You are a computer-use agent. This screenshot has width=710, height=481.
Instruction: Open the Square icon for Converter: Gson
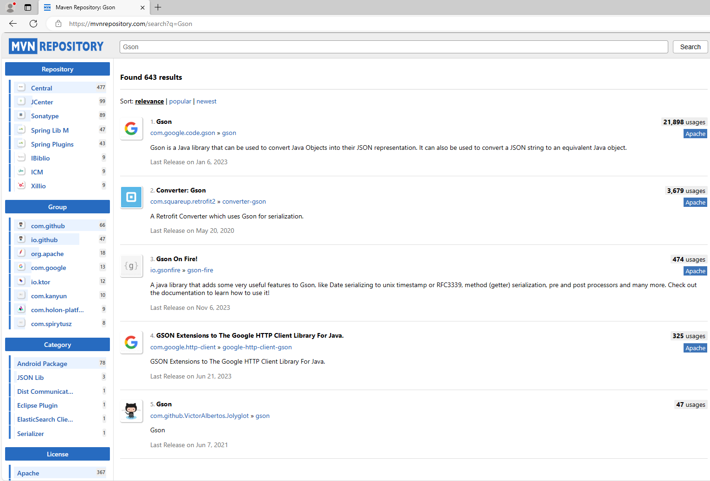131,197
